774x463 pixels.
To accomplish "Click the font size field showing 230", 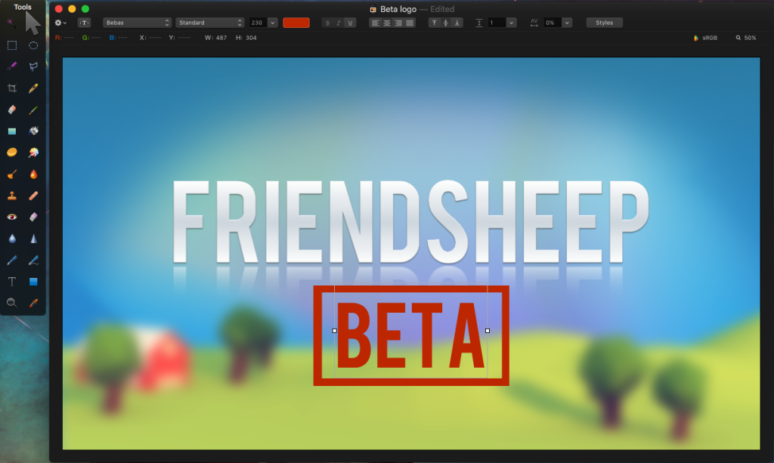I will point(259,23).
